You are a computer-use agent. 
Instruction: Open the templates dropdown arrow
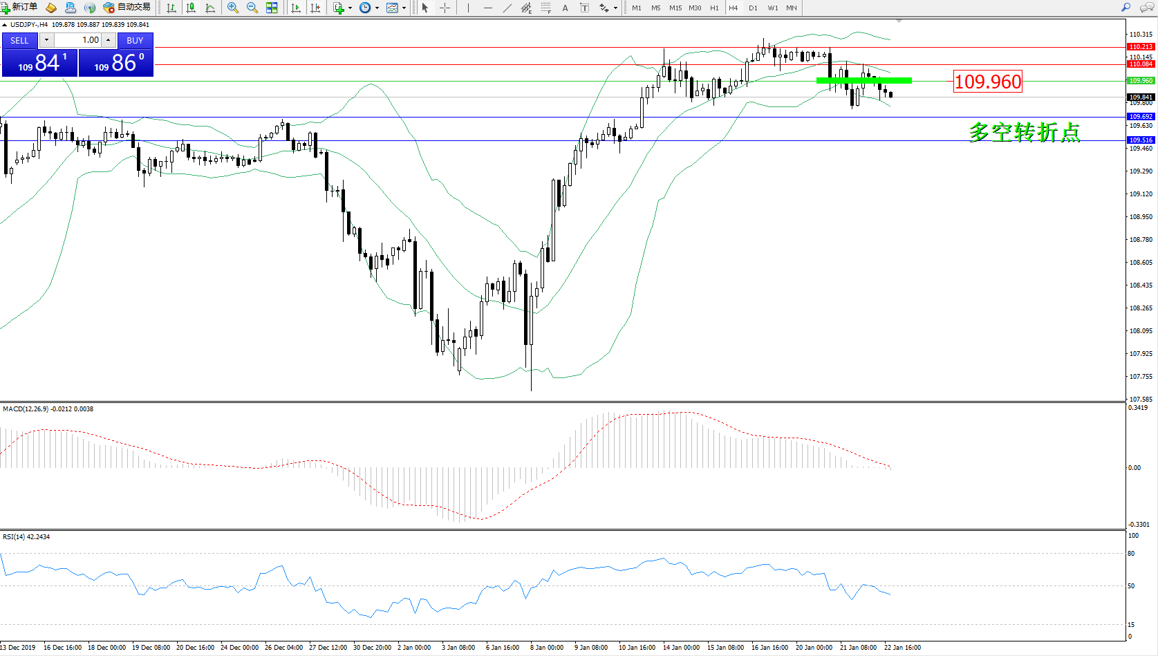pyautogui.click(x=404, y=8)
